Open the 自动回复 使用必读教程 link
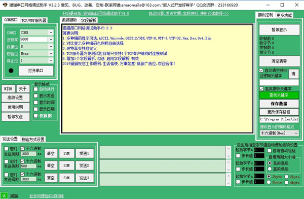Viewport: 304px width, 199px height. [188, 13]
